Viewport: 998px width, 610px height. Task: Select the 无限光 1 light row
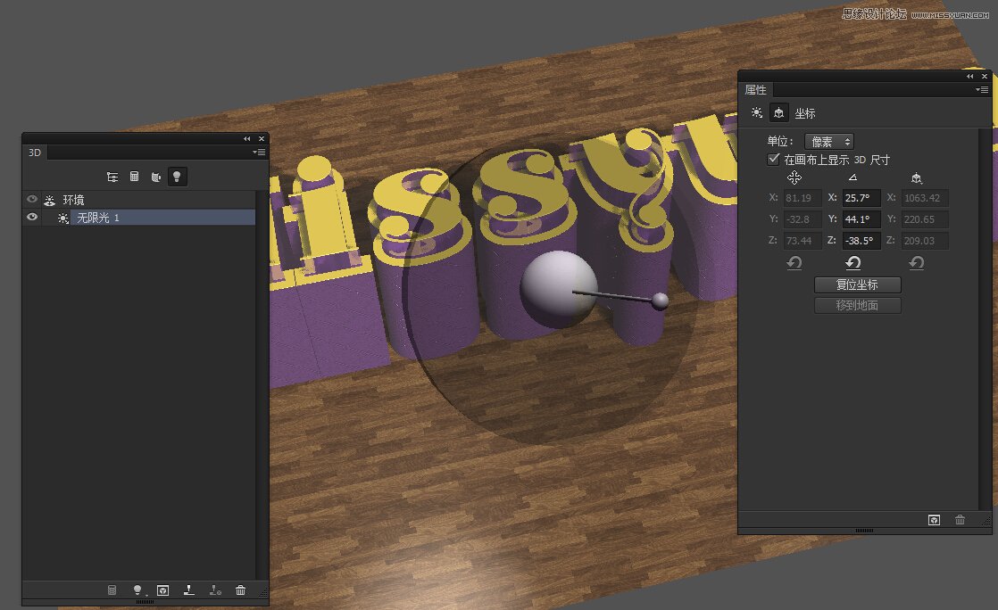pos(138,218)
